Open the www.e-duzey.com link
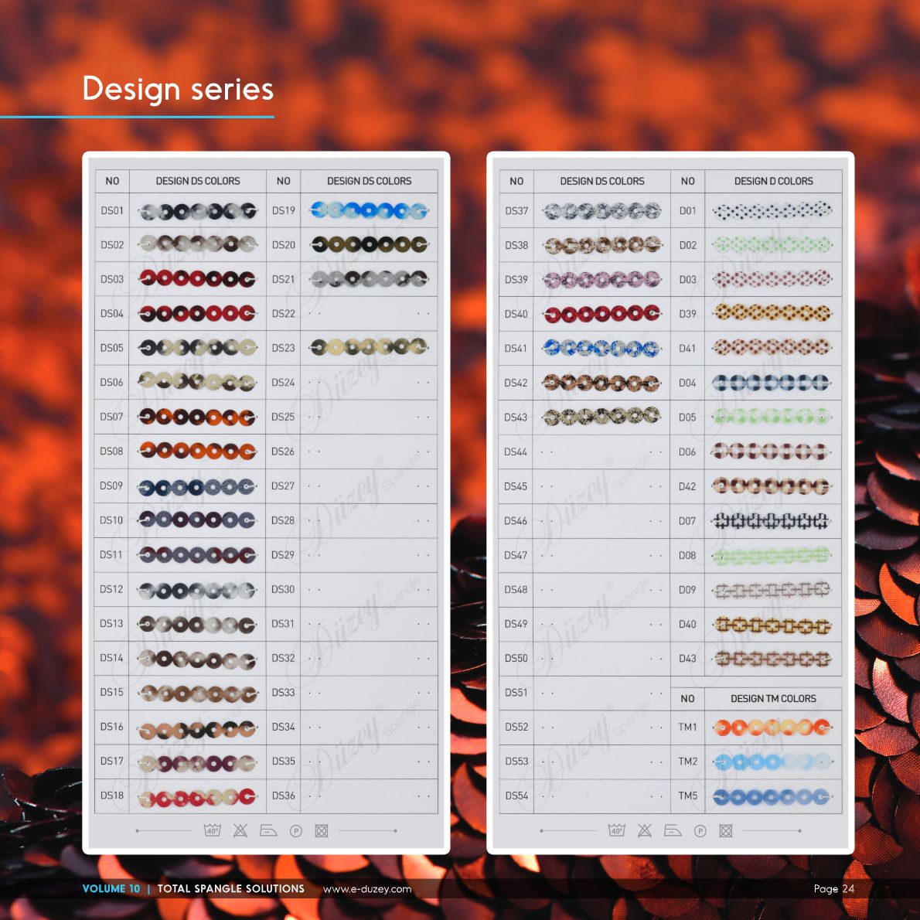This screenshot has width=920, height=920. [x=367, y=889]
